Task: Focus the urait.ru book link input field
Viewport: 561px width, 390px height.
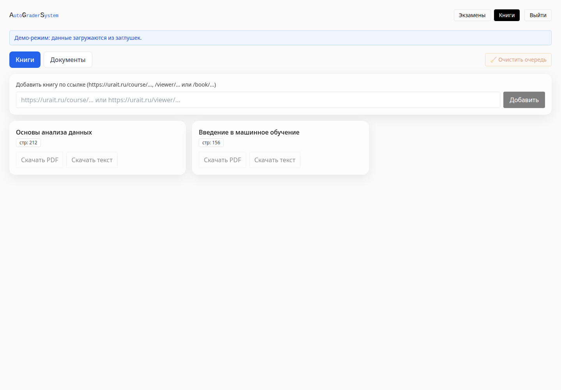Action: 258,100
